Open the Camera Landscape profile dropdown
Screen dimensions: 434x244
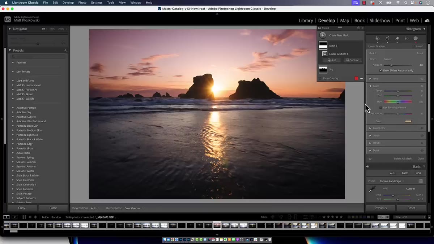click(x=391, y=181)
